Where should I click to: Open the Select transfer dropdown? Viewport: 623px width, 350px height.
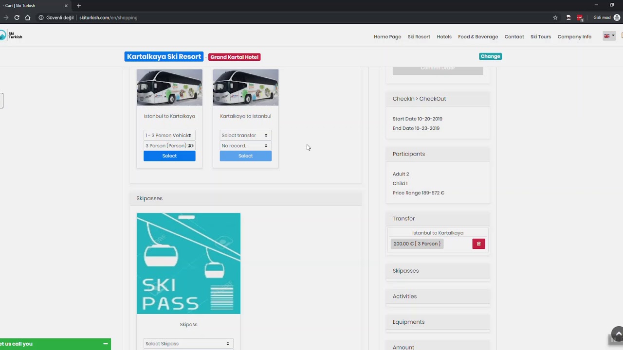point(245,135)
